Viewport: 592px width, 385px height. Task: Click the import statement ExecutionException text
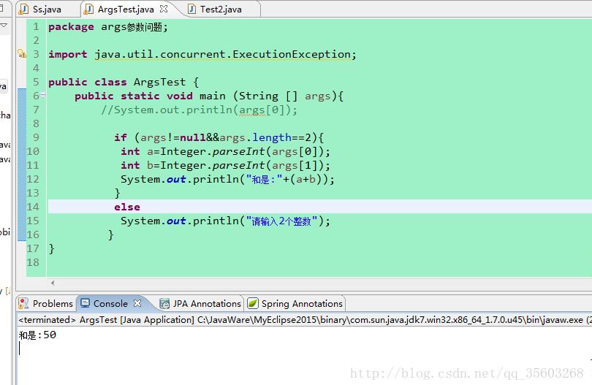pos(292,54)
